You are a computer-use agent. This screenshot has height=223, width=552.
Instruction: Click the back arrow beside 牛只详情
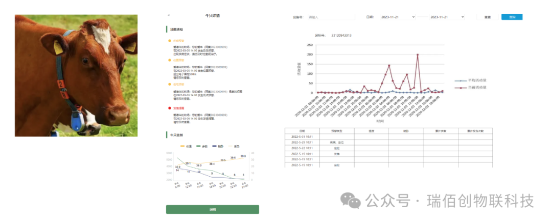point(169,16)
